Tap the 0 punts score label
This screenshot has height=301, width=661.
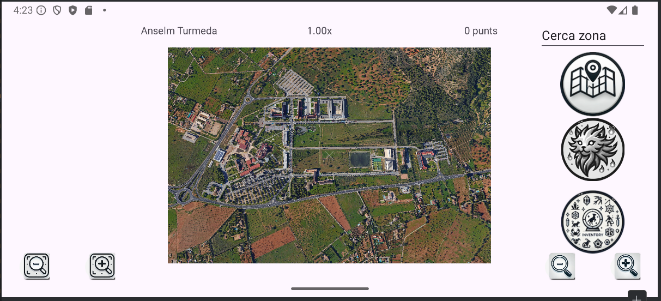[x=481, y=31]
